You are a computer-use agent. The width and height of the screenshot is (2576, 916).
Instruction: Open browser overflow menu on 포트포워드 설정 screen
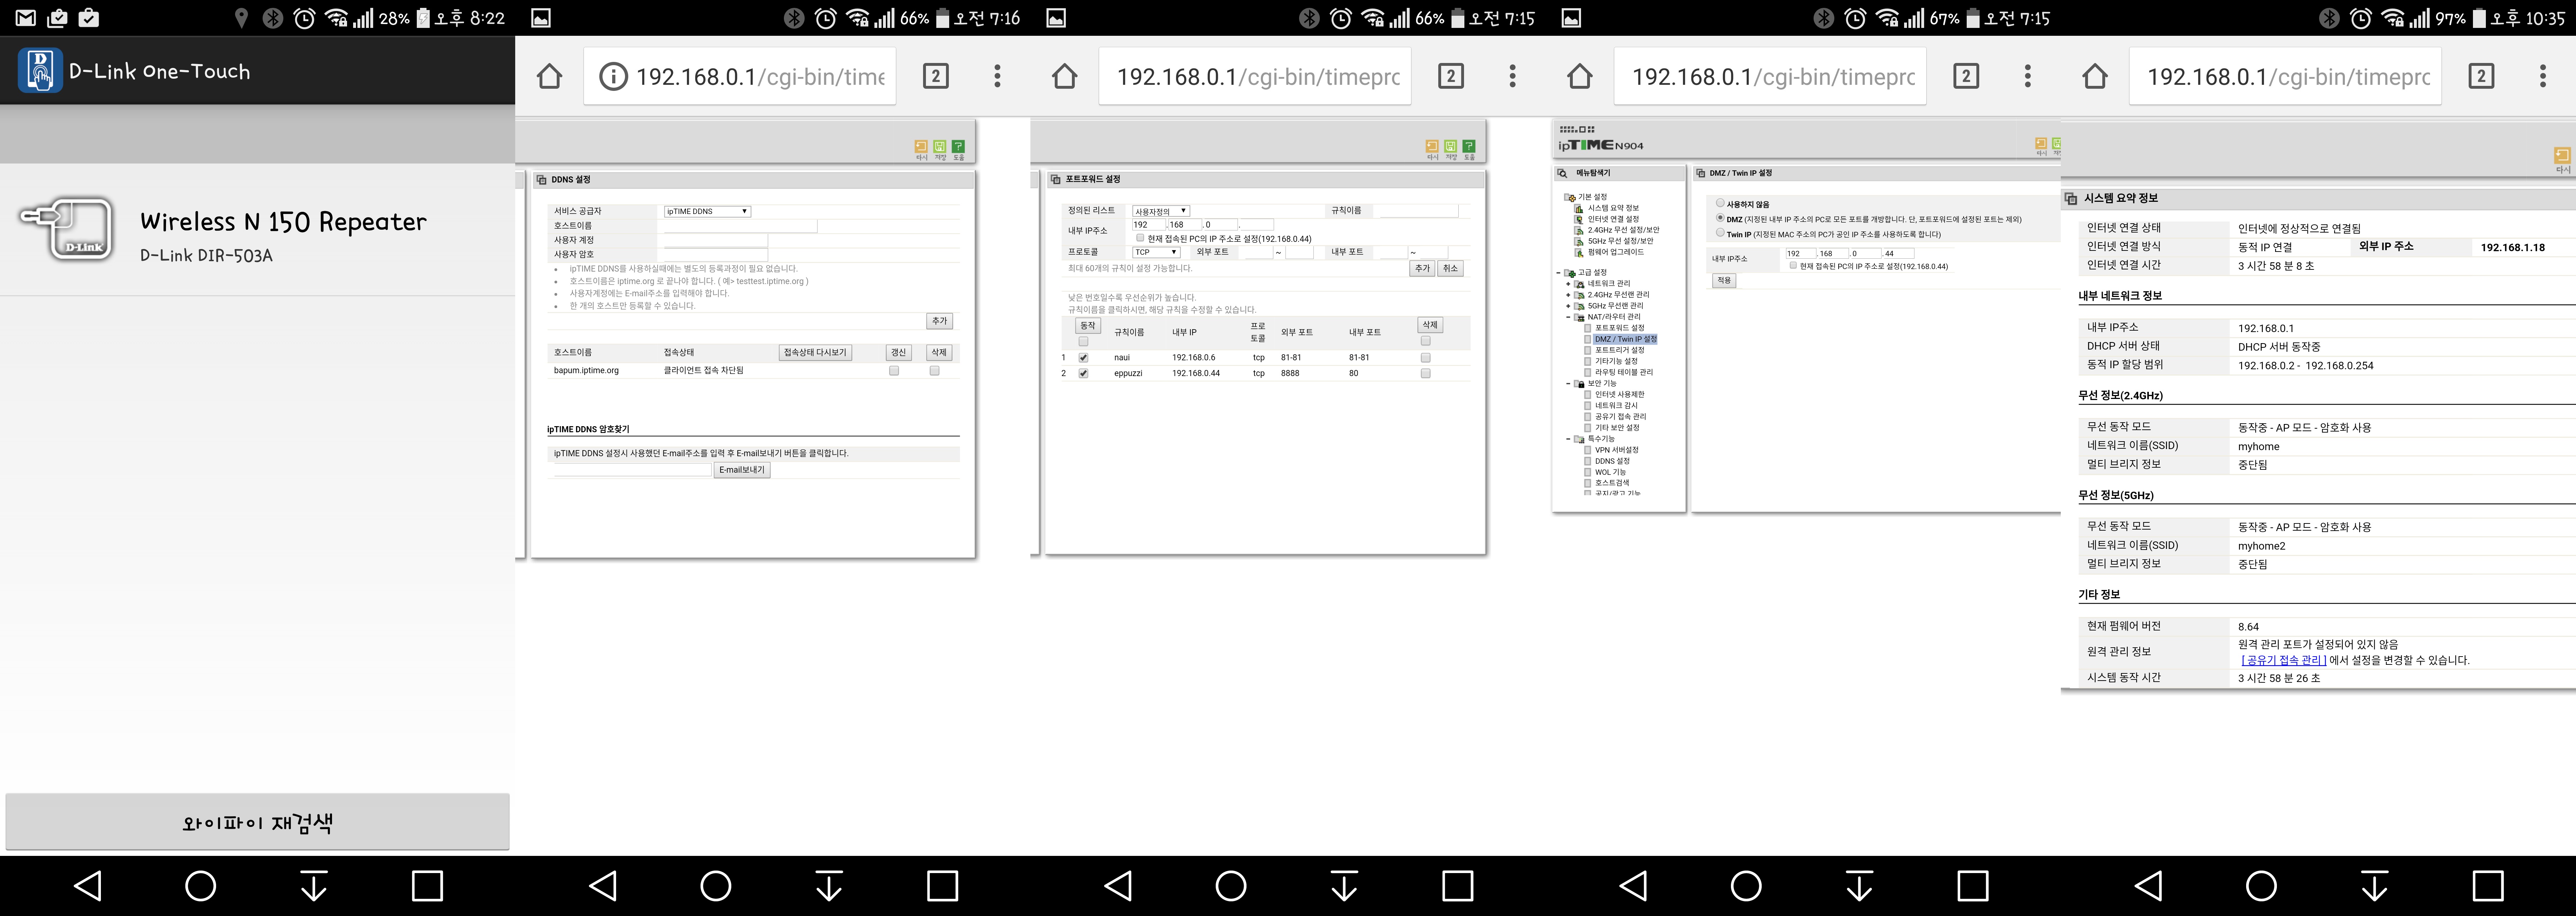1512,76
